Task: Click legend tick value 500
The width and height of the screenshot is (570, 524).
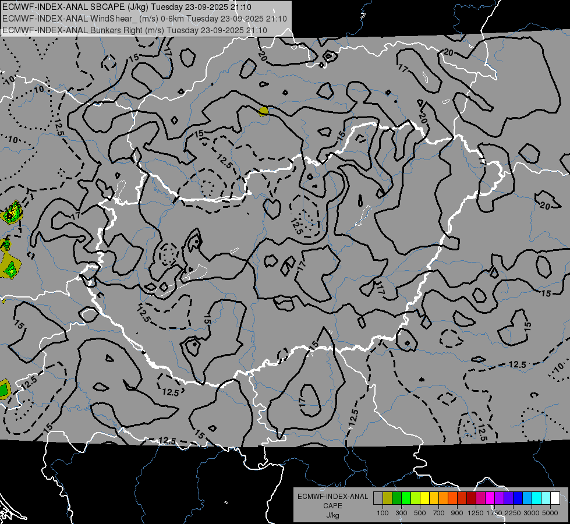Action: [x=420, y=513]
